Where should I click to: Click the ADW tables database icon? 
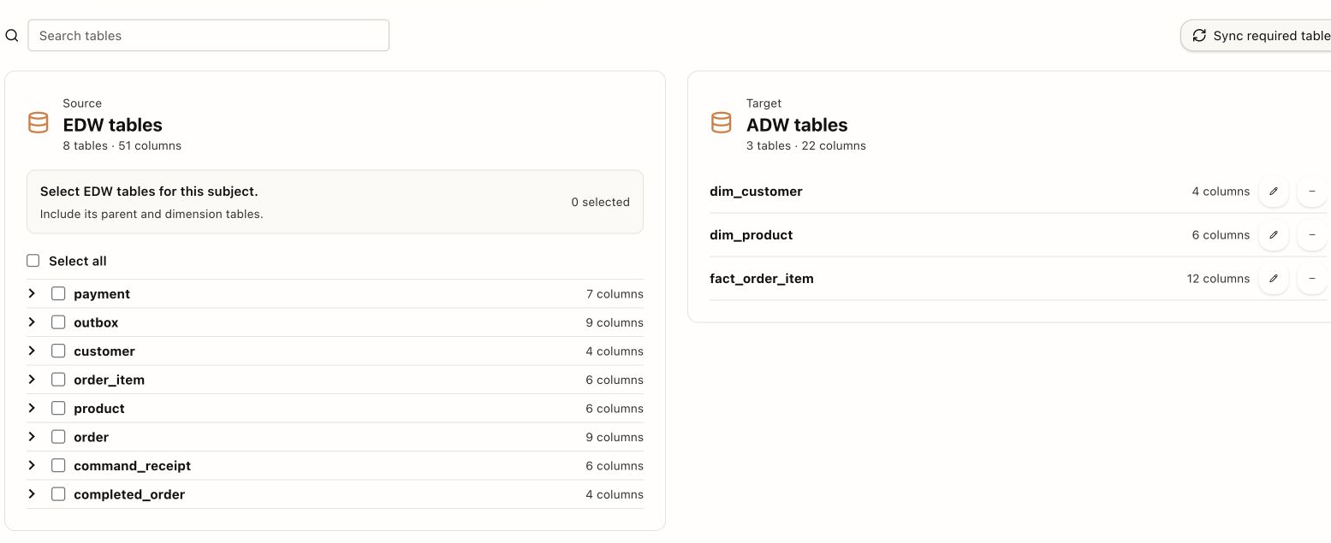pyautogui.click(x=722, y=123)
